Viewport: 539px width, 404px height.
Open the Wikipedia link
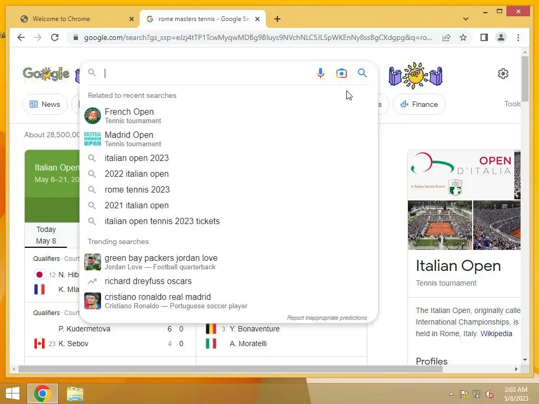point(496,334)
